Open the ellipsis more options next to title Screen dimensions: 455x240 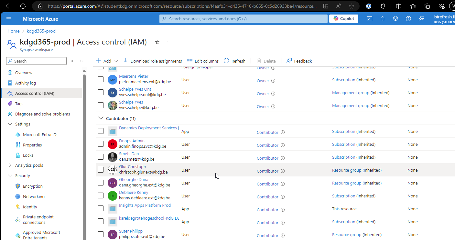[168, 42]
